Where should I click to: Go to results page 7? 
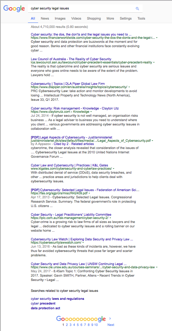pyautogui.click(x=85, y=325)
